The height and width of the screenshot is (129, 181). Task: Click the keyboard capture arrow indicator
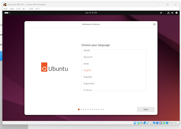click(x=167, y=123)
